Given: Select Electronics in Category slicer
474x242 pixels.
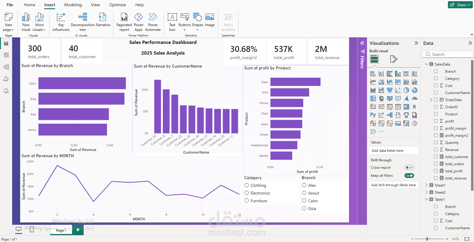Looking at the screenshot, I should click(x=246, y=193).
